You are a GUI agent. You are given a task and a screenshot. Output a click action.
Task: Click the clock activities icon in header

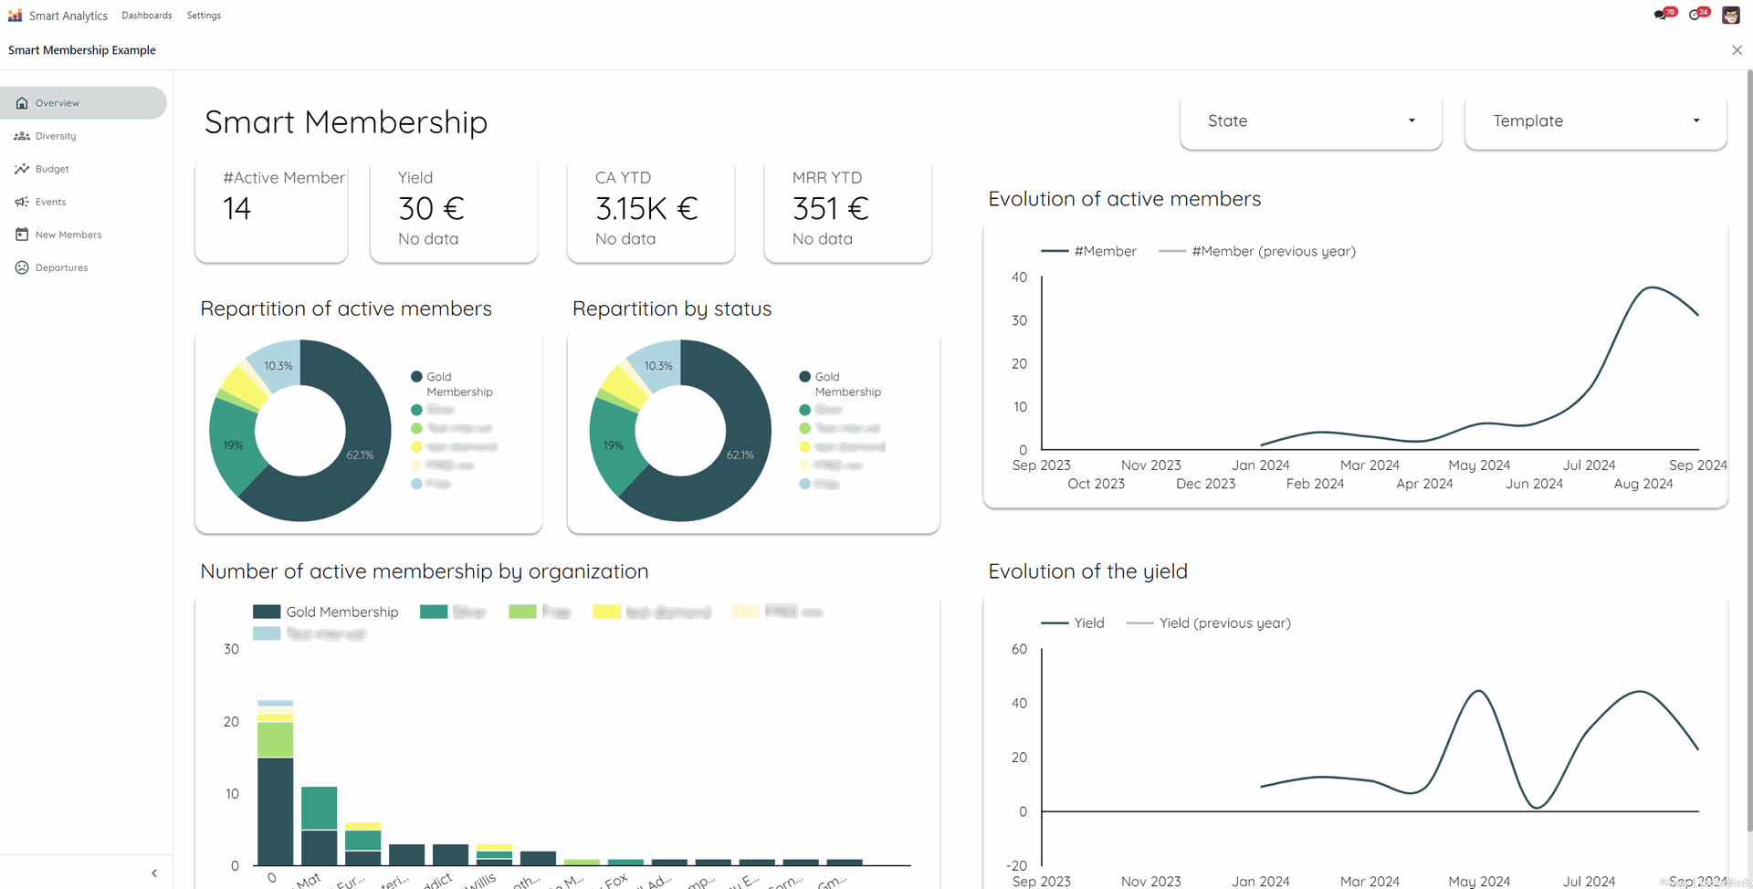[1695, 16]
